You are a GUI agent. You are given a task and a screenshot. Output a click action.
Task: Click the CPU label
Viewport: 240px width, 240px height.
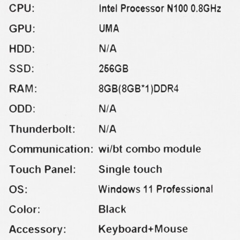[22, 8]
